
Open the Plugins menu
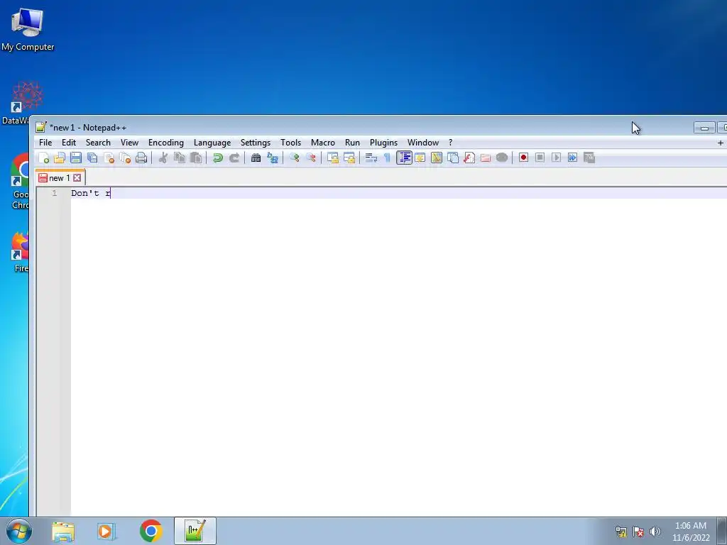(x=383, y=142)
